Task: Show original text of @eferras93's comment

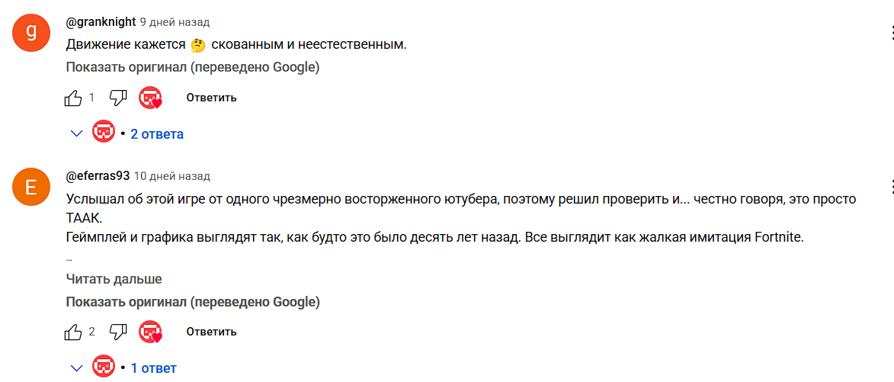Action: (193, 302)
